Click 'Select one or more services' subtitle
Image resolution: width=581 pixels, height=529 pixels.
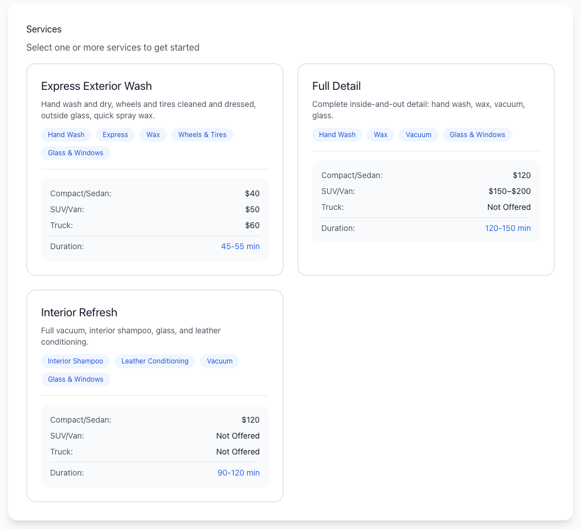pos(113,47)
